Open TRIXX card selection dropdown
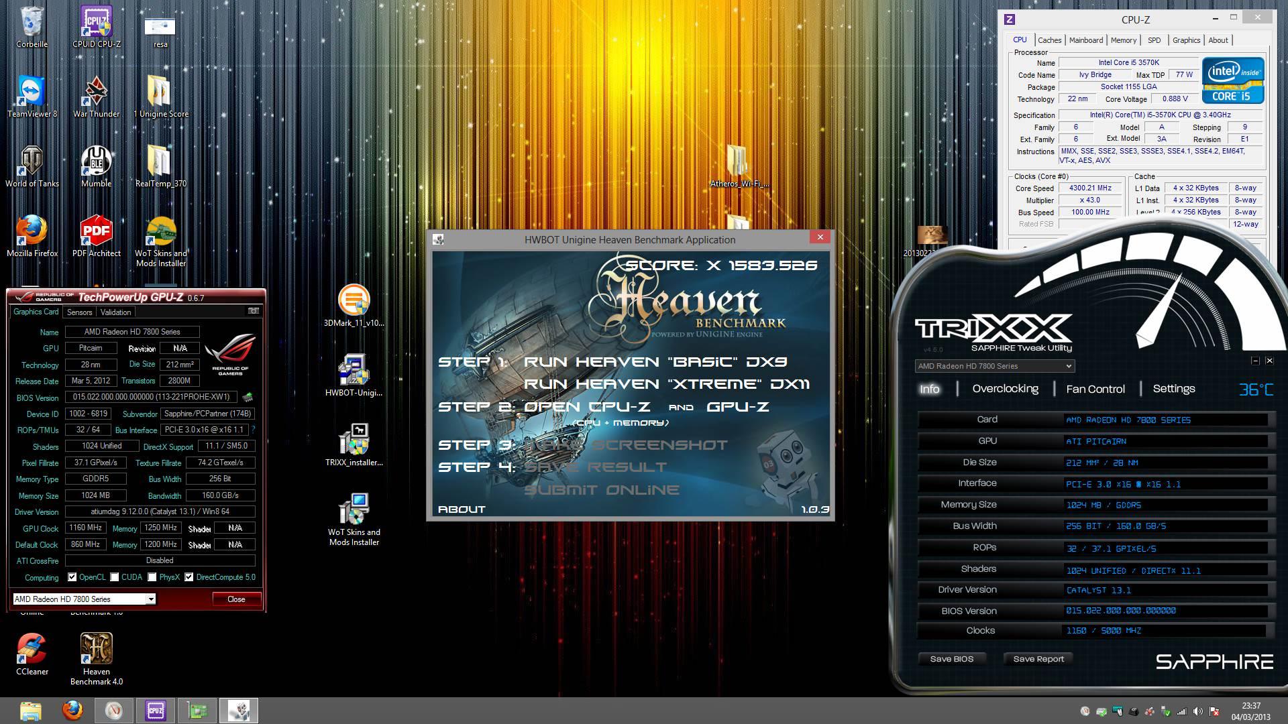This screenshot has width=1288, height=724. [995, 366]
